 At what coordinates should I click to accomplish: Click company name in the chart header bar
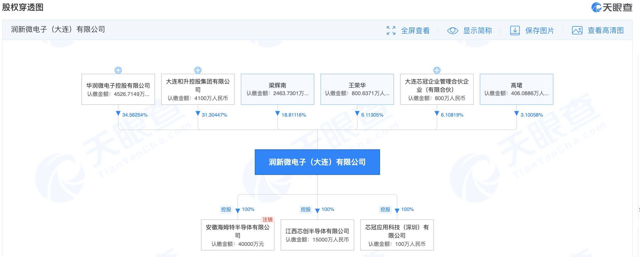(x=58, y=29)
